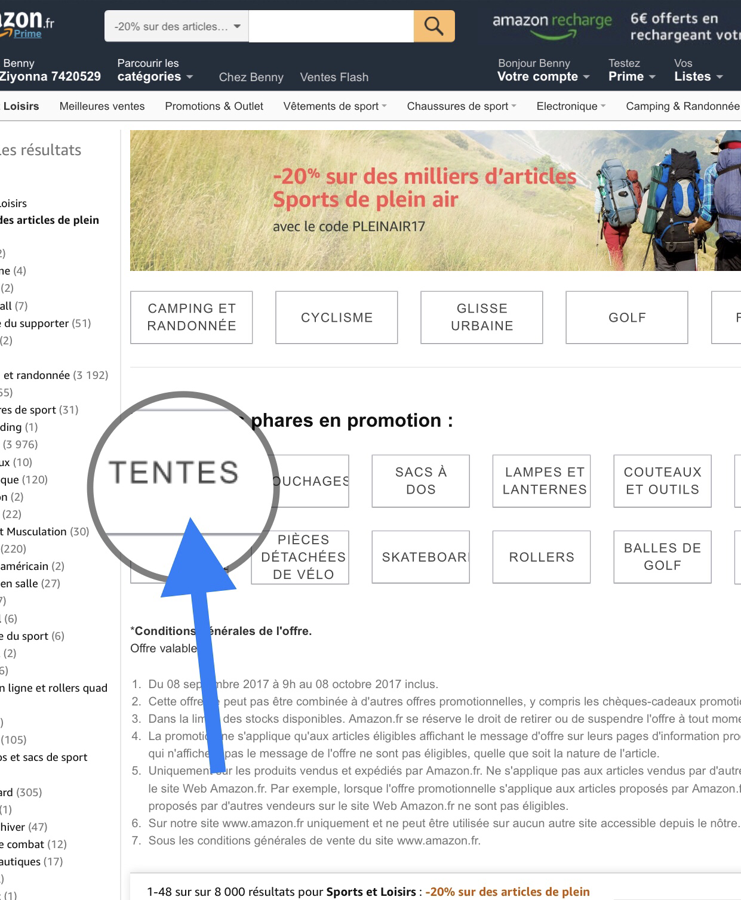Select 'Meilleures ventes' tab
Viewport: 741px width, 900px height.
point(102,106)
